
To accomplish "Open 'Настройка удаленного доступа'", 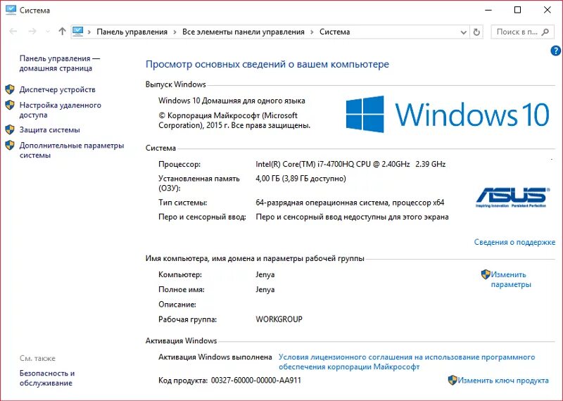I will (61, 110).
